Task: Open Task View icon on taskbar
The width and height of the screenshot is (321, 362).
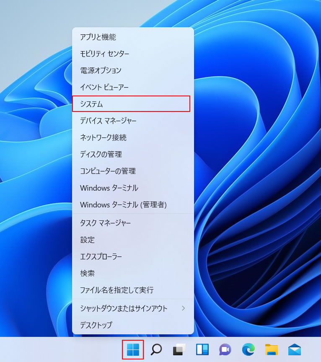Action: 179,349
